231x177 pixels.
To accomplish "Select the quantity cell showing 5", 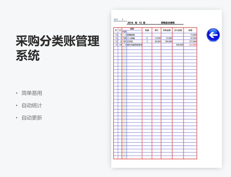I will (147, 42).
